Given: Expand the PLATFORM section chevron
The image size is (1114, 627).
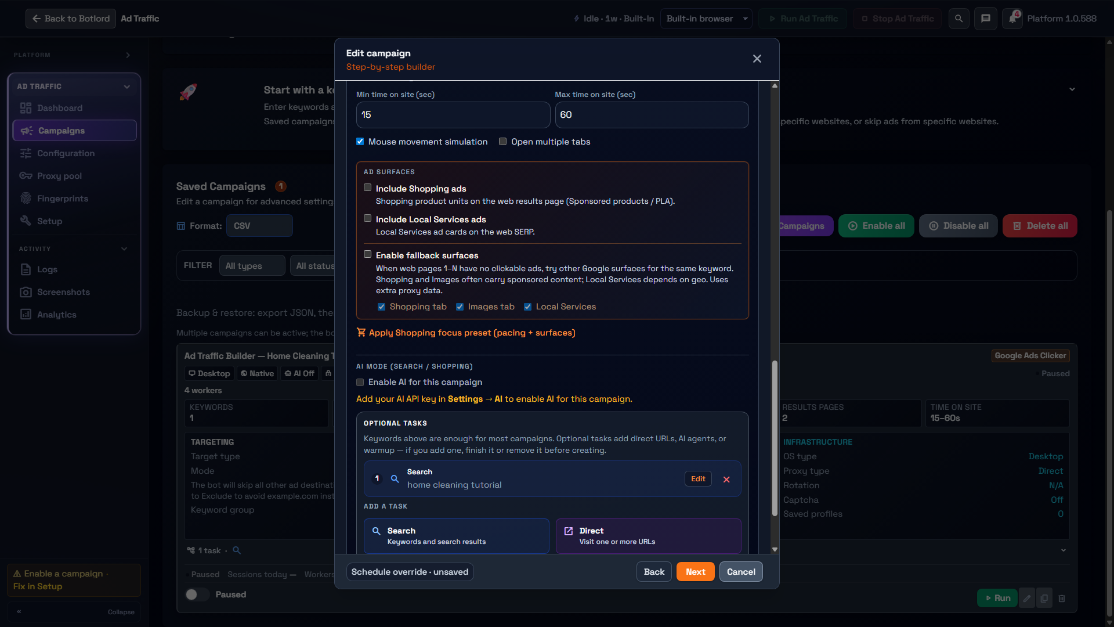Looking at the screenshot, I should [x=128, y=55].
